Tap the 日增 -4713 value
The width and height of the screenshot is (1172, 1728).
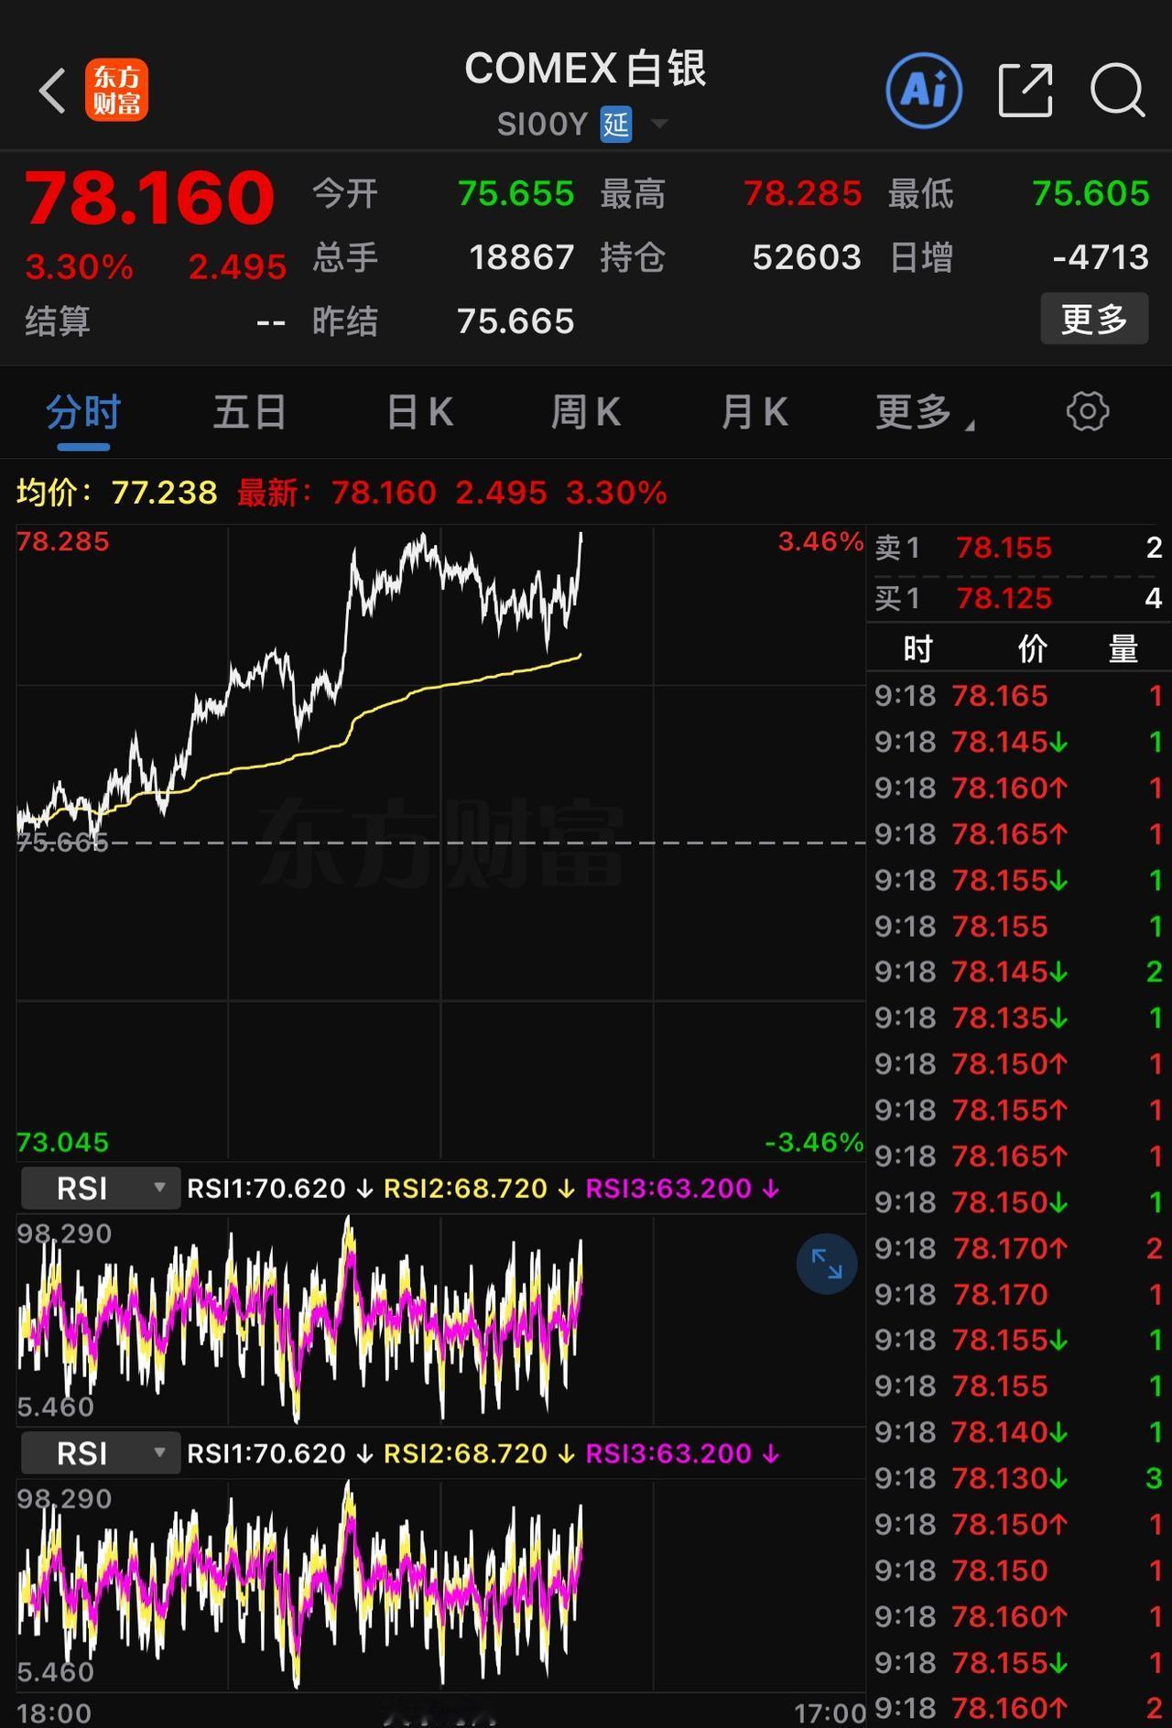[1101, 257]
